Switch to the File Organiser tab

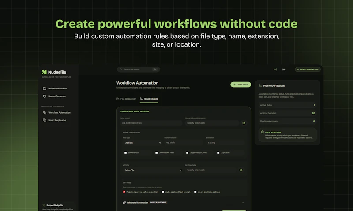126,99
